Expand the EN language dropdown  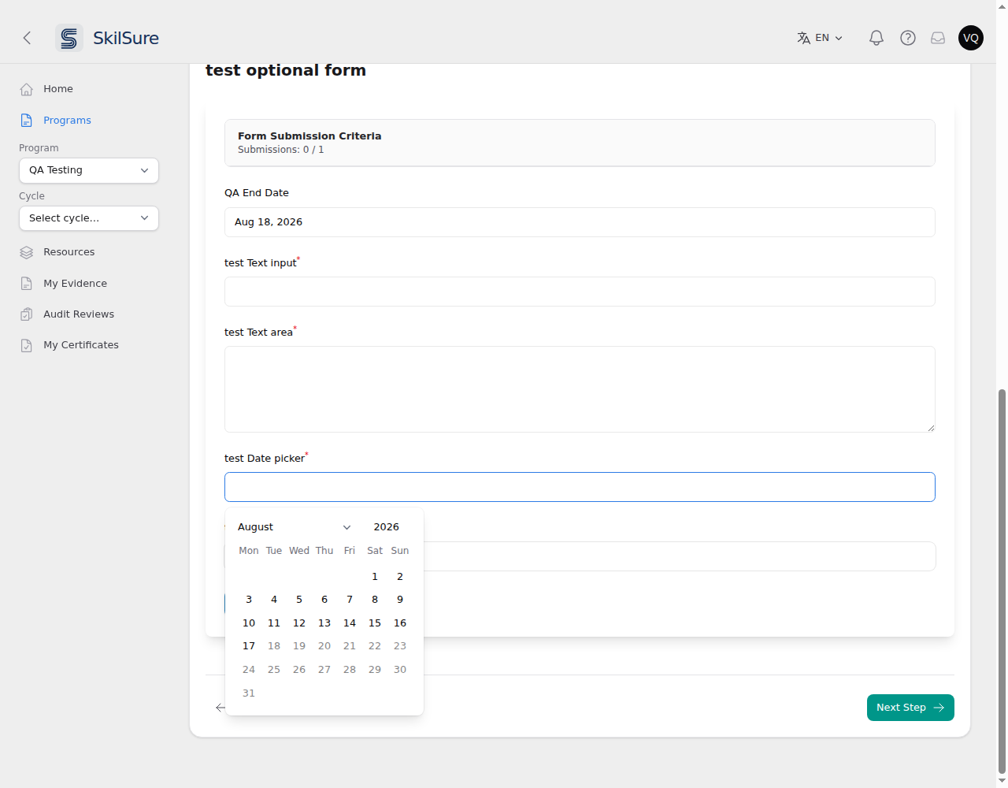point(821,38)
